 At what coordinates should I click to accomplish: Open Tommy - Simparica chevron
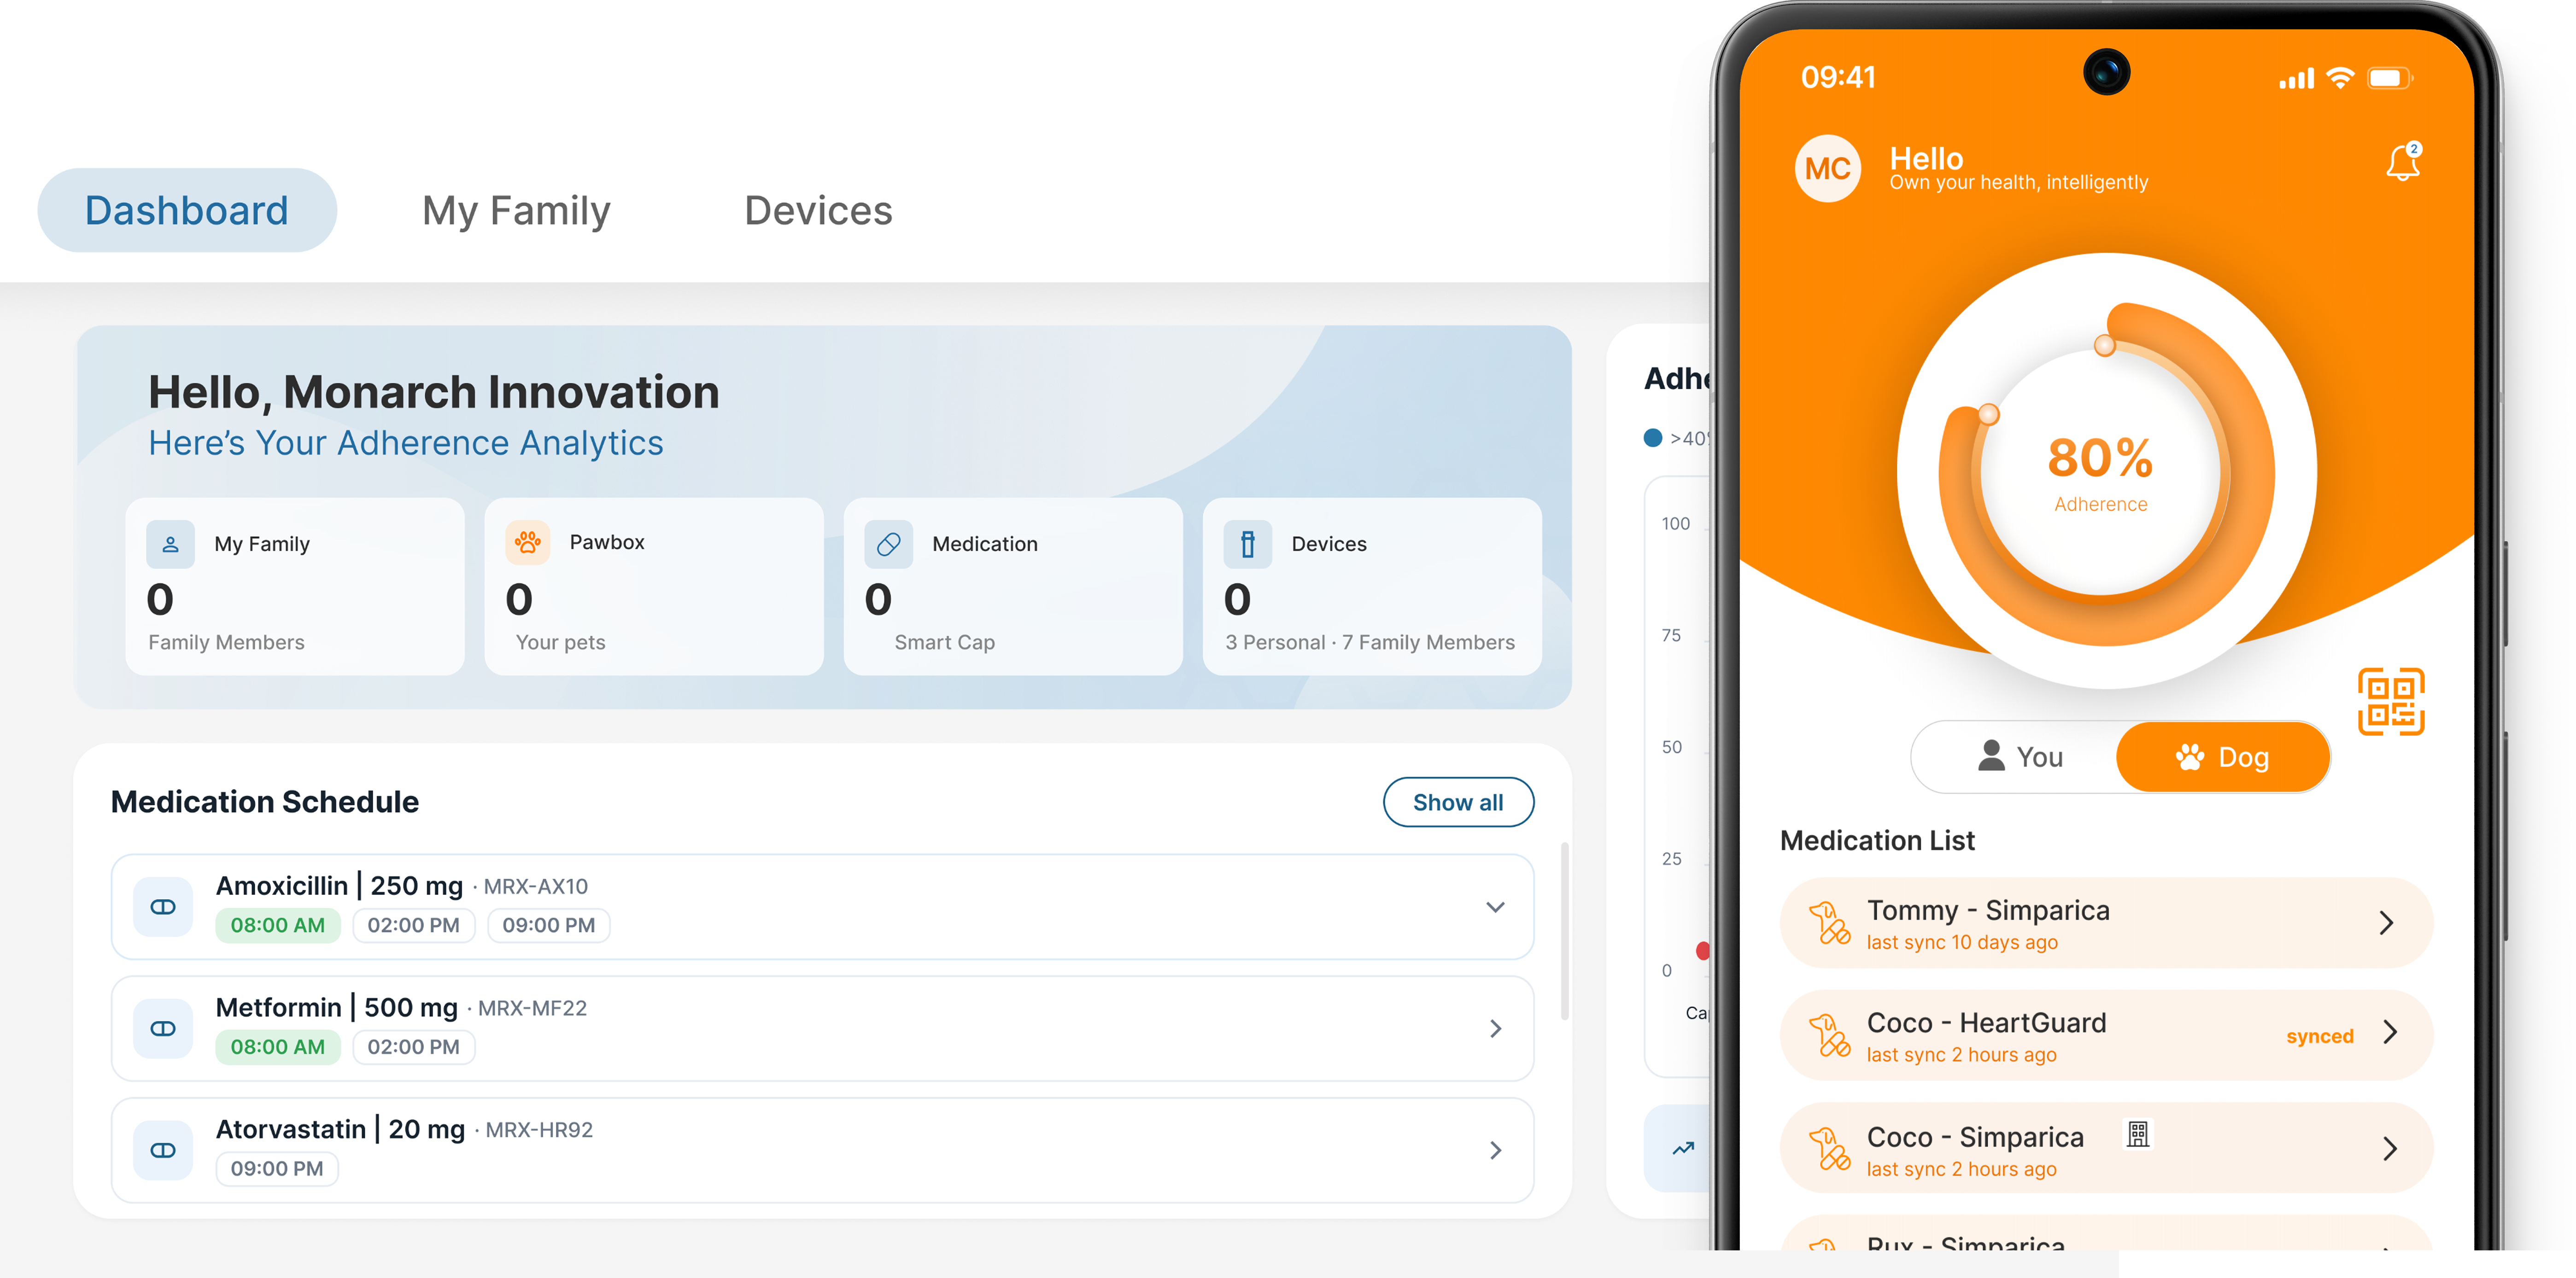pos(2387,922)
